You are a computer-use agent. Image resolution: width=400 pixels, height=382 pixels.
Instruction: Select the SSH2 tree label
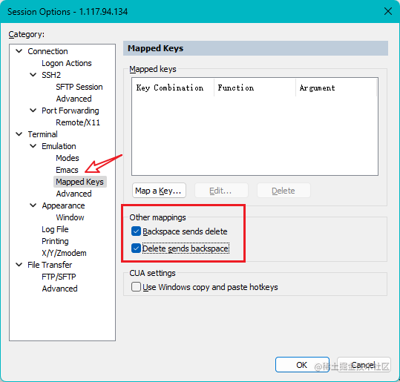(x=51, y=75)
